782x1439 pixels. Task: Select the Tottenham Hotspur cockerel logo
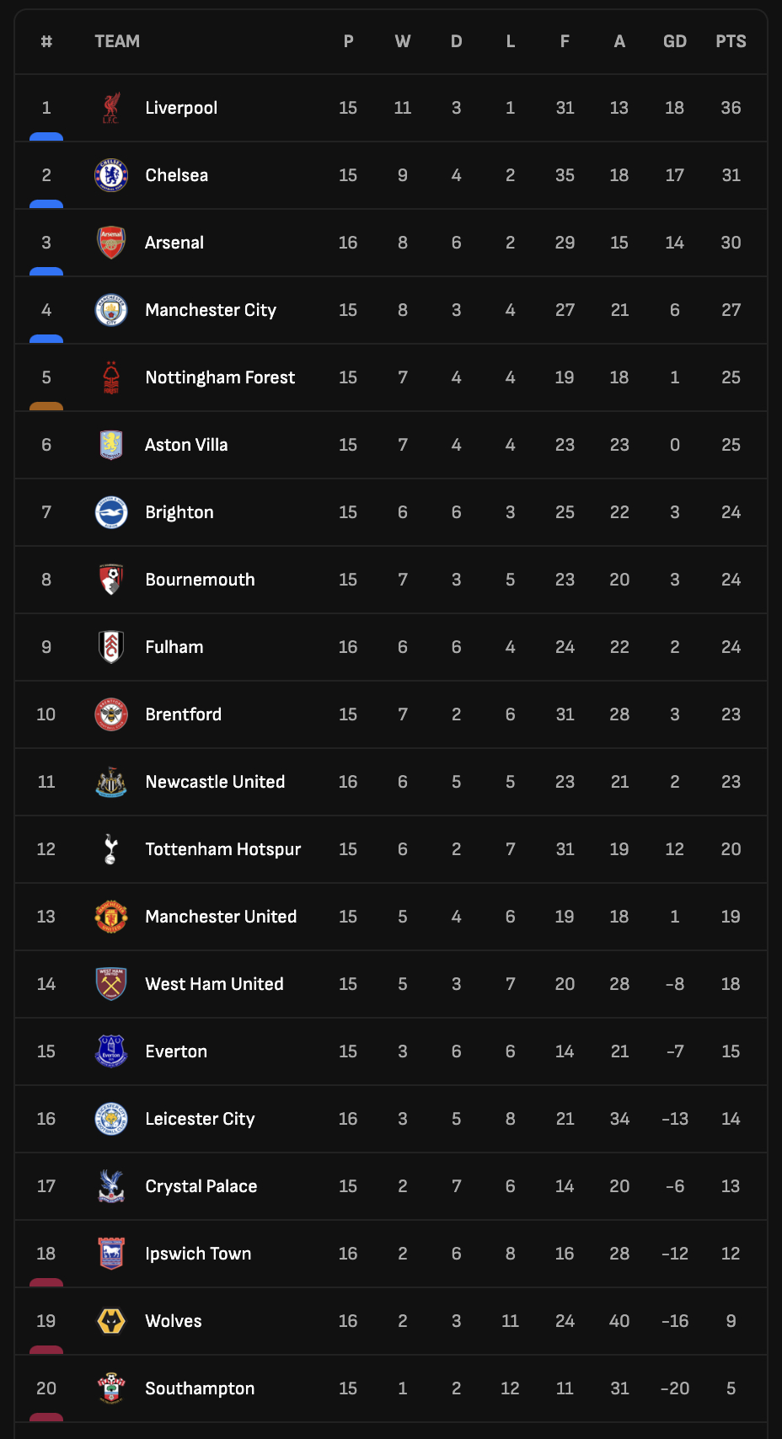[111, 849]
